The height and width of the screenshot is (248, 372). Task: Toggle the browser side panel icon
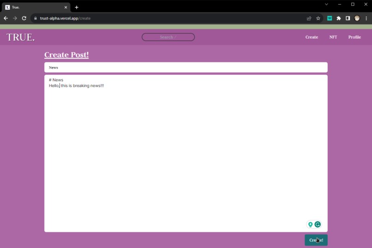[x=348, y=18]
